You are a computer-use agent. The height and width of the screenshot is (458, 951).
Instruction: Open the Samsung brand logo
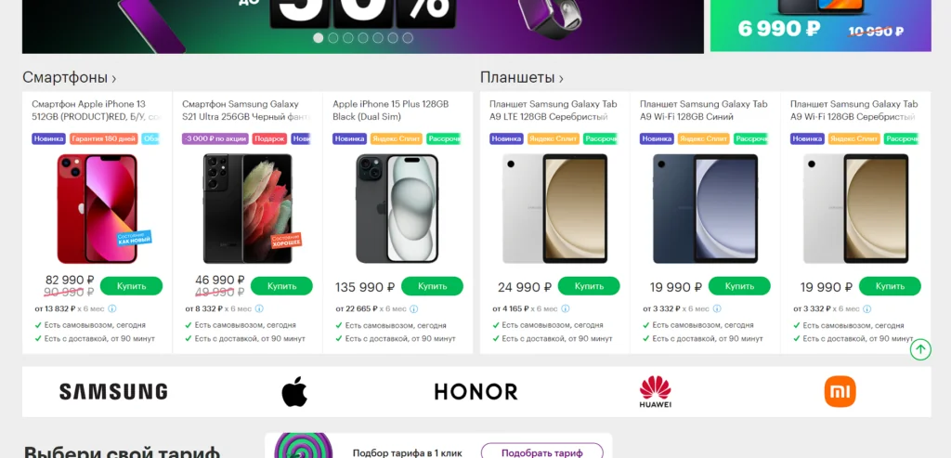tap(112, 391)
